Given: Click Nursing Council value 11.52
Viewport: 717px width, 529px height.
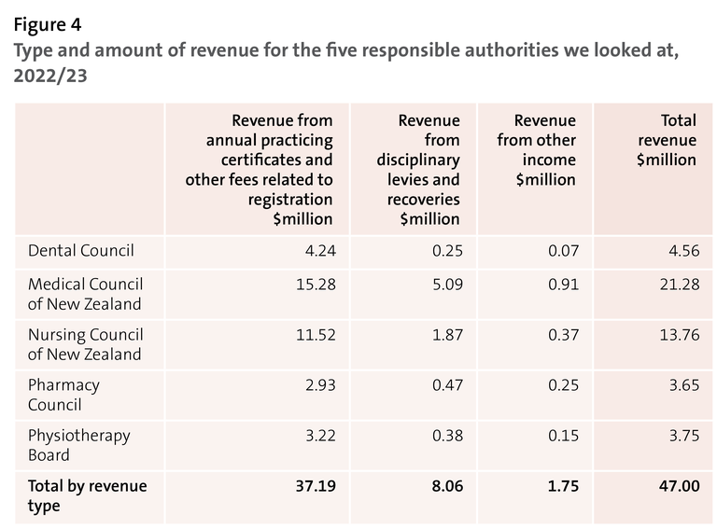Looking at the screenshot, I should click(x=316, y=335).
